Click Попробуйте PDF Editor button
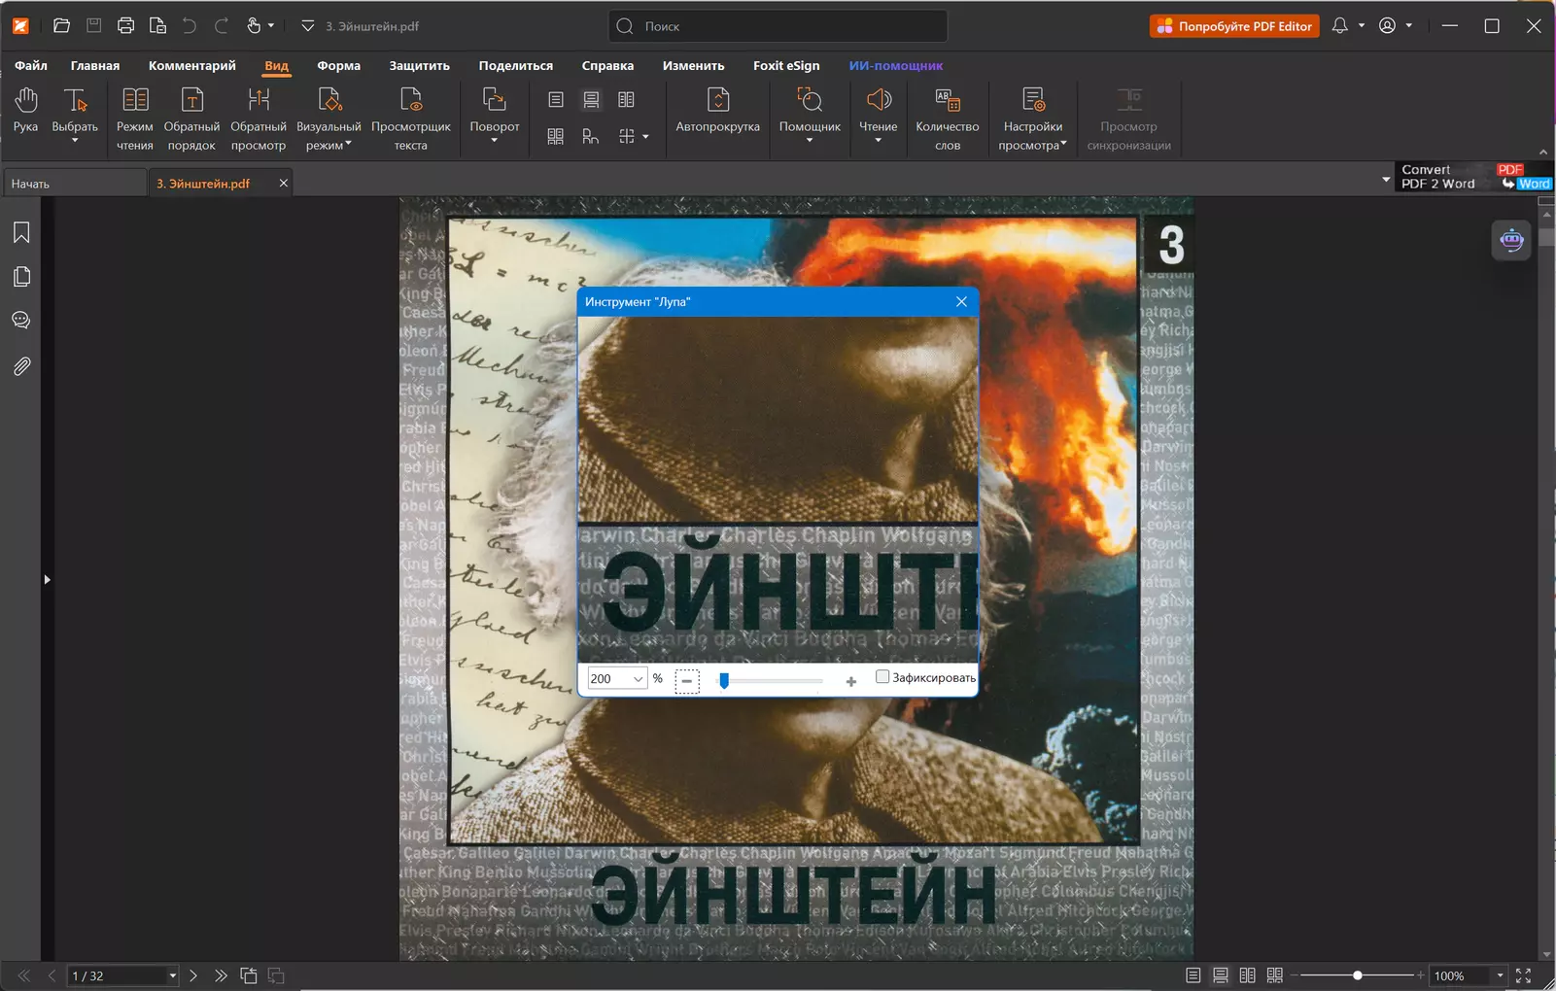 [x=1234, y=26]
